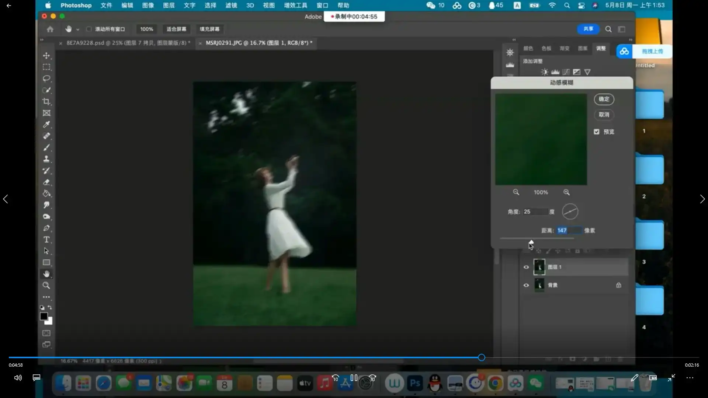
Task: Click 确定 in motion blur dialog
Action: click(604, 99)
